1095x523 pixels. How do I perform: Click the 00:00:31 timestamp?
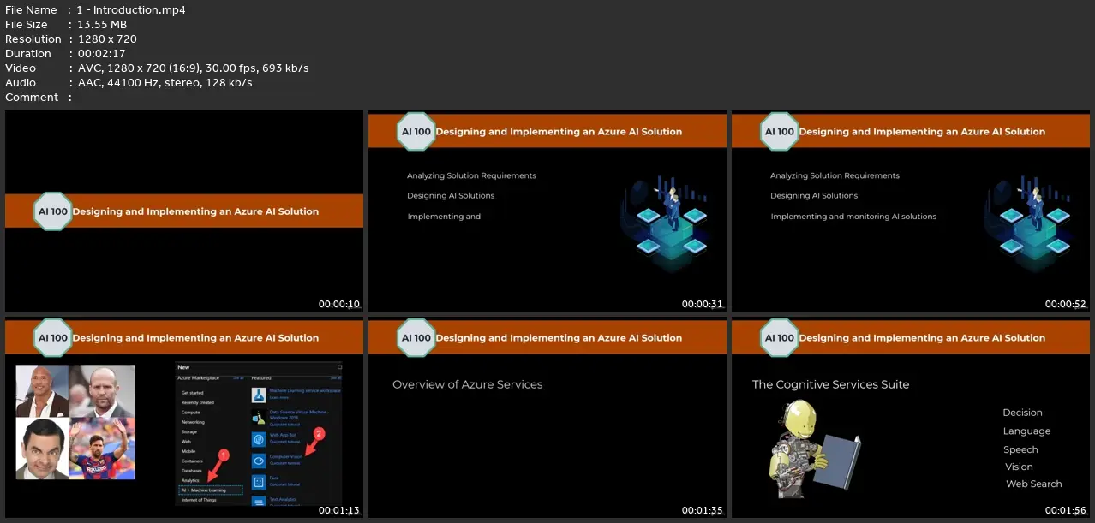click(x=703, y=304)
